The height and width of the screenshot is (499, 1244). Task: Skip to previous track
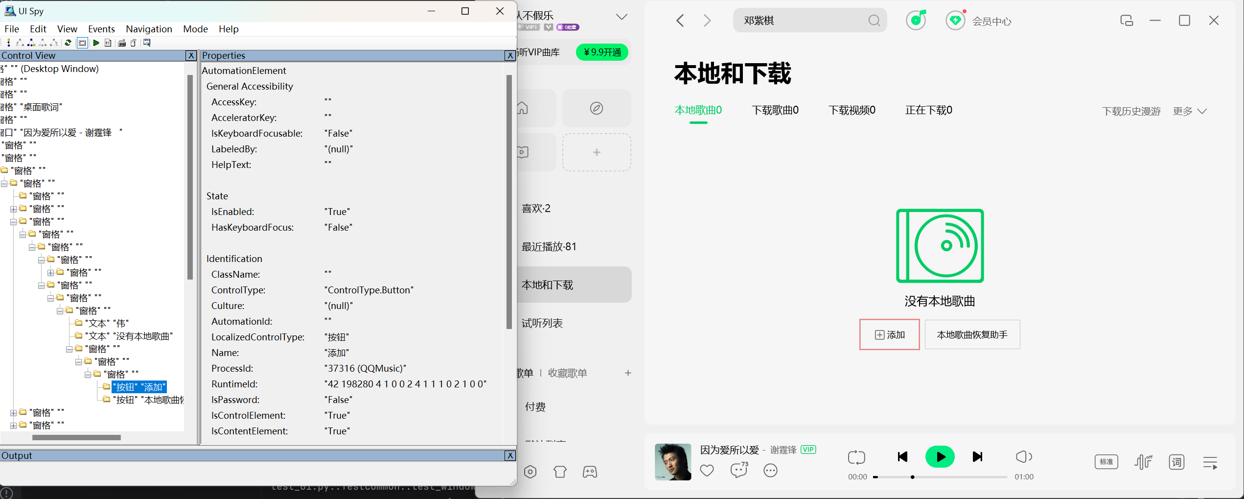(903, 457)
